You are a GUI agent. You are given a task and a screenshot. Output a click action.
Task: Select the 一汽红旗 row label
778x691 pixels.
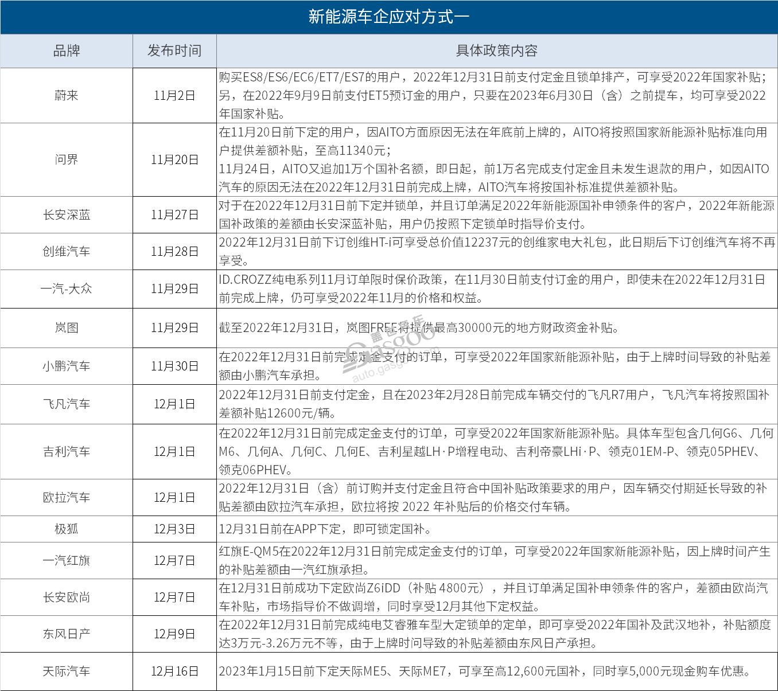pos(66,560)
